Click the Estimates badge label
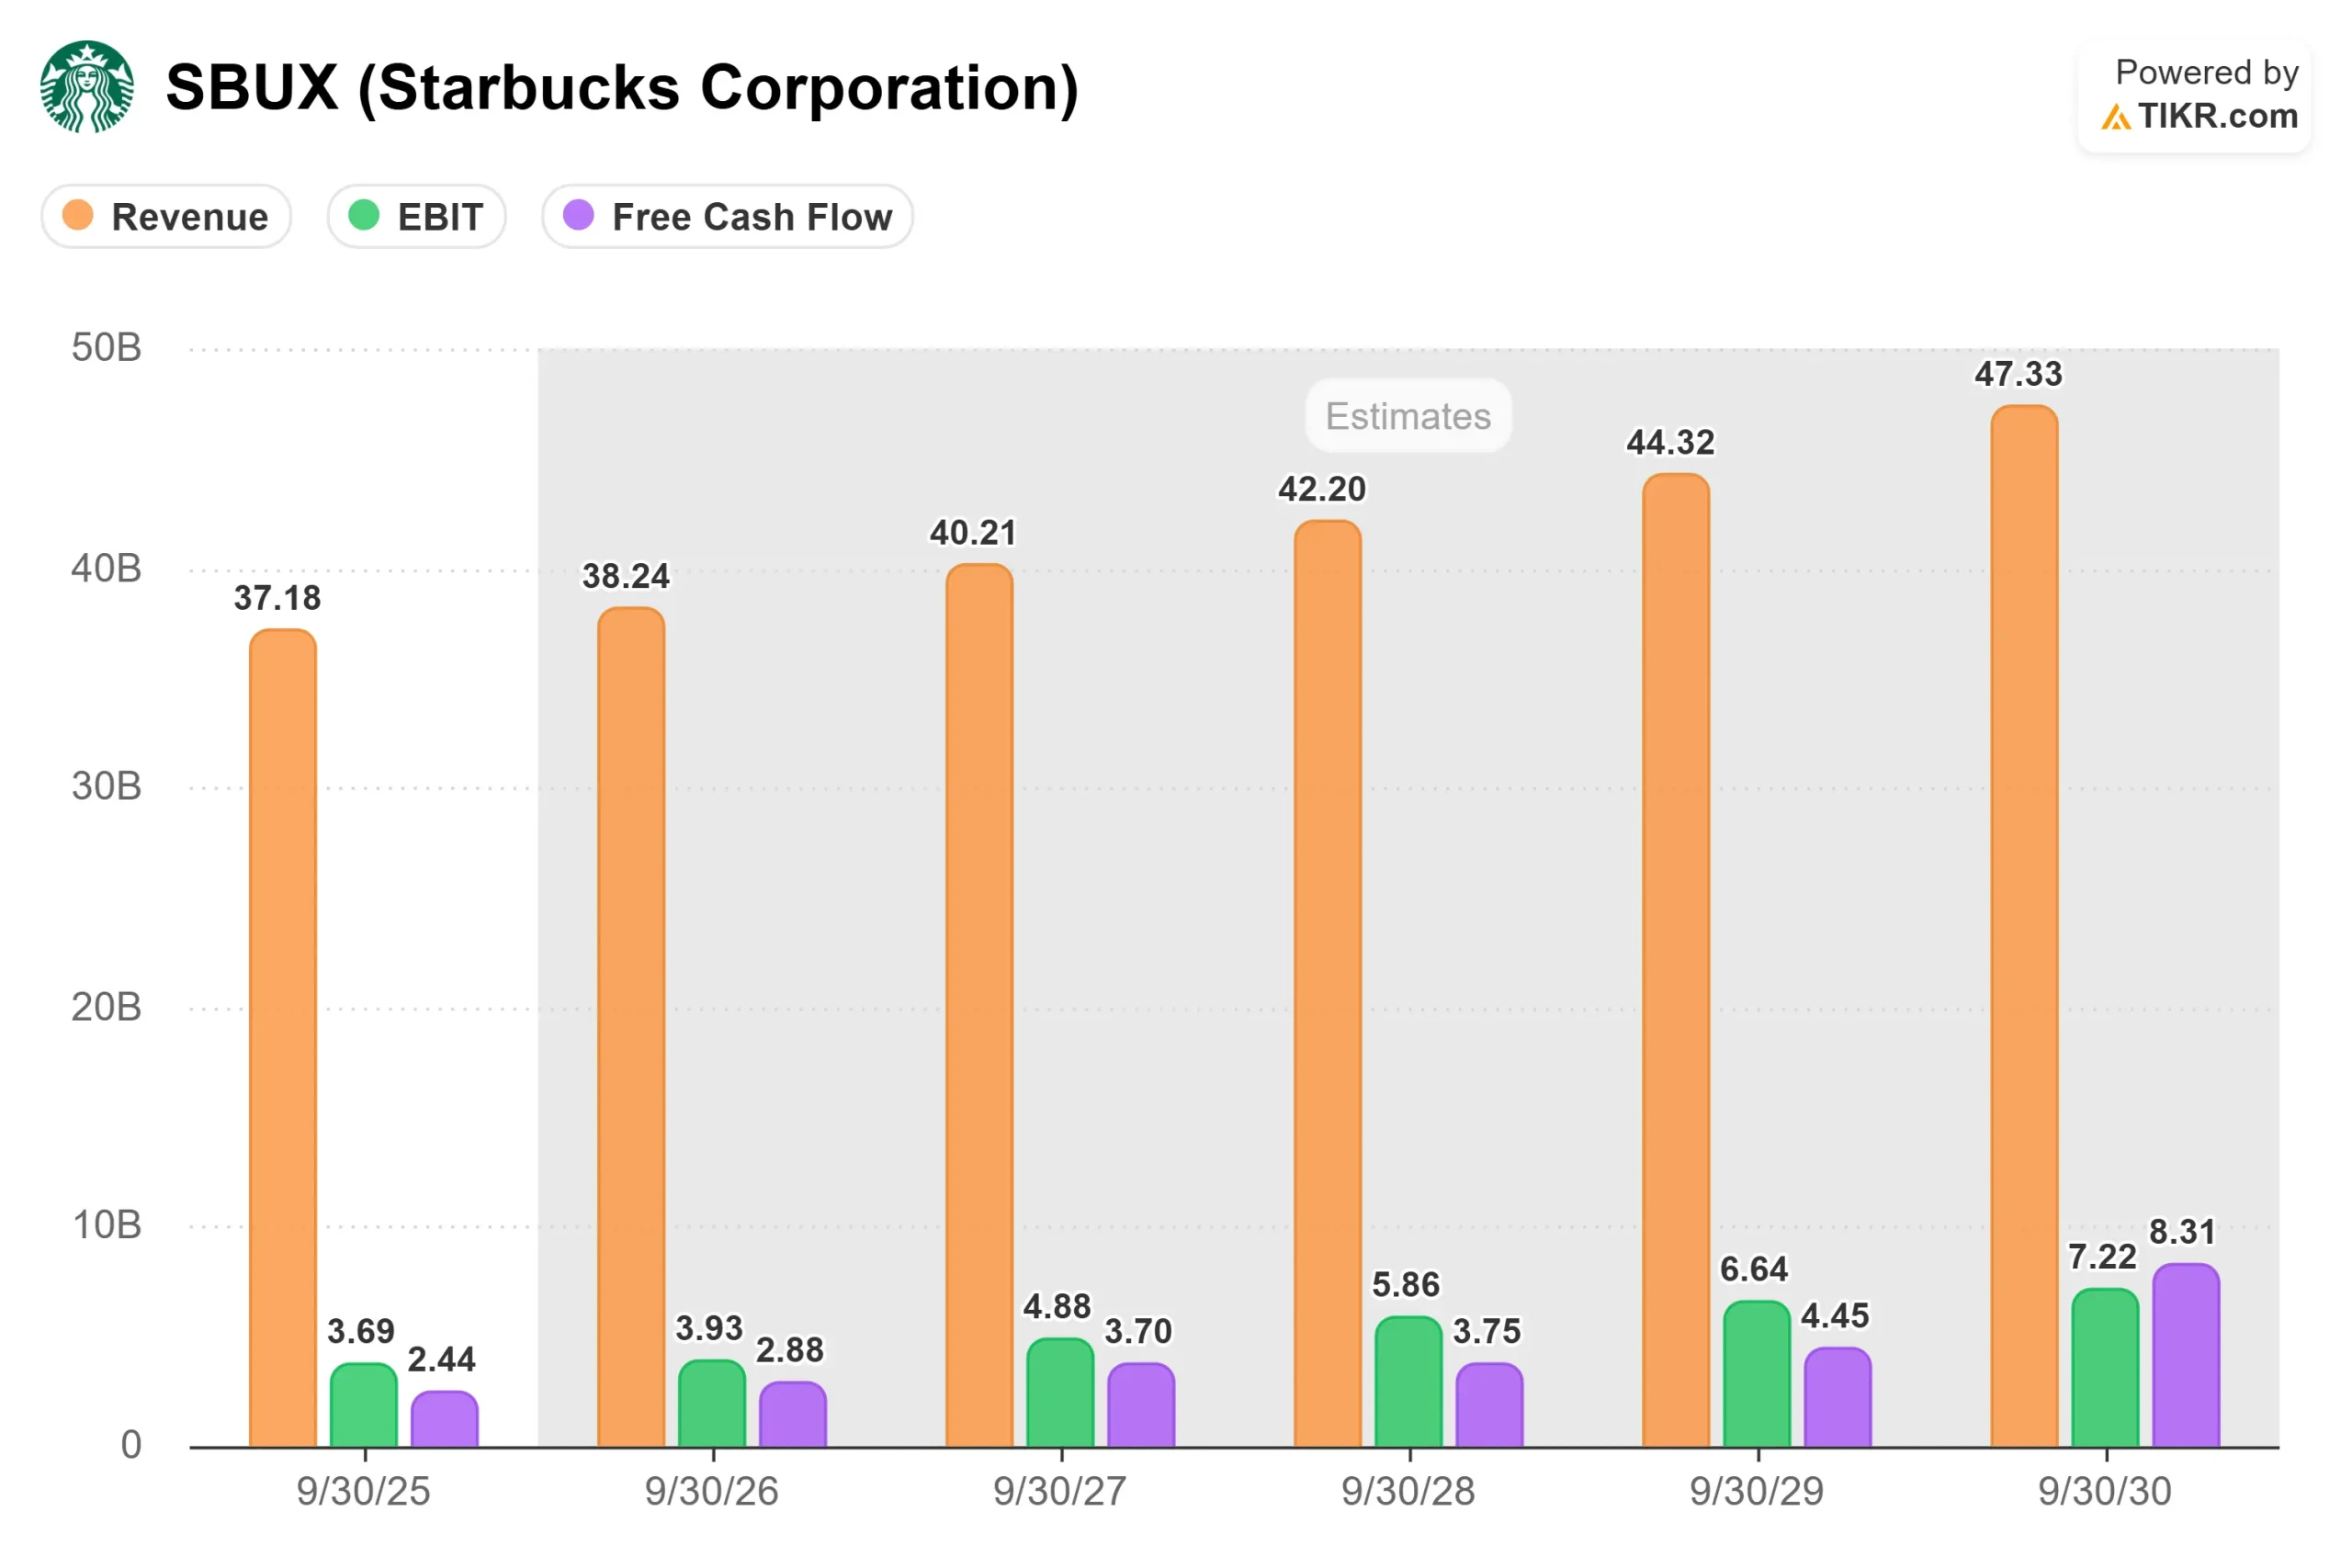 coord(1408,416)
